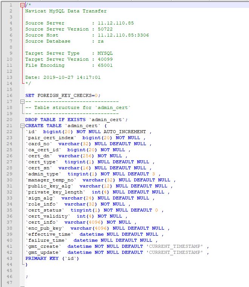Click the `enc_pub_key` column name
The width and height of the screenshot is (249, 287).
tap(45, 229)
